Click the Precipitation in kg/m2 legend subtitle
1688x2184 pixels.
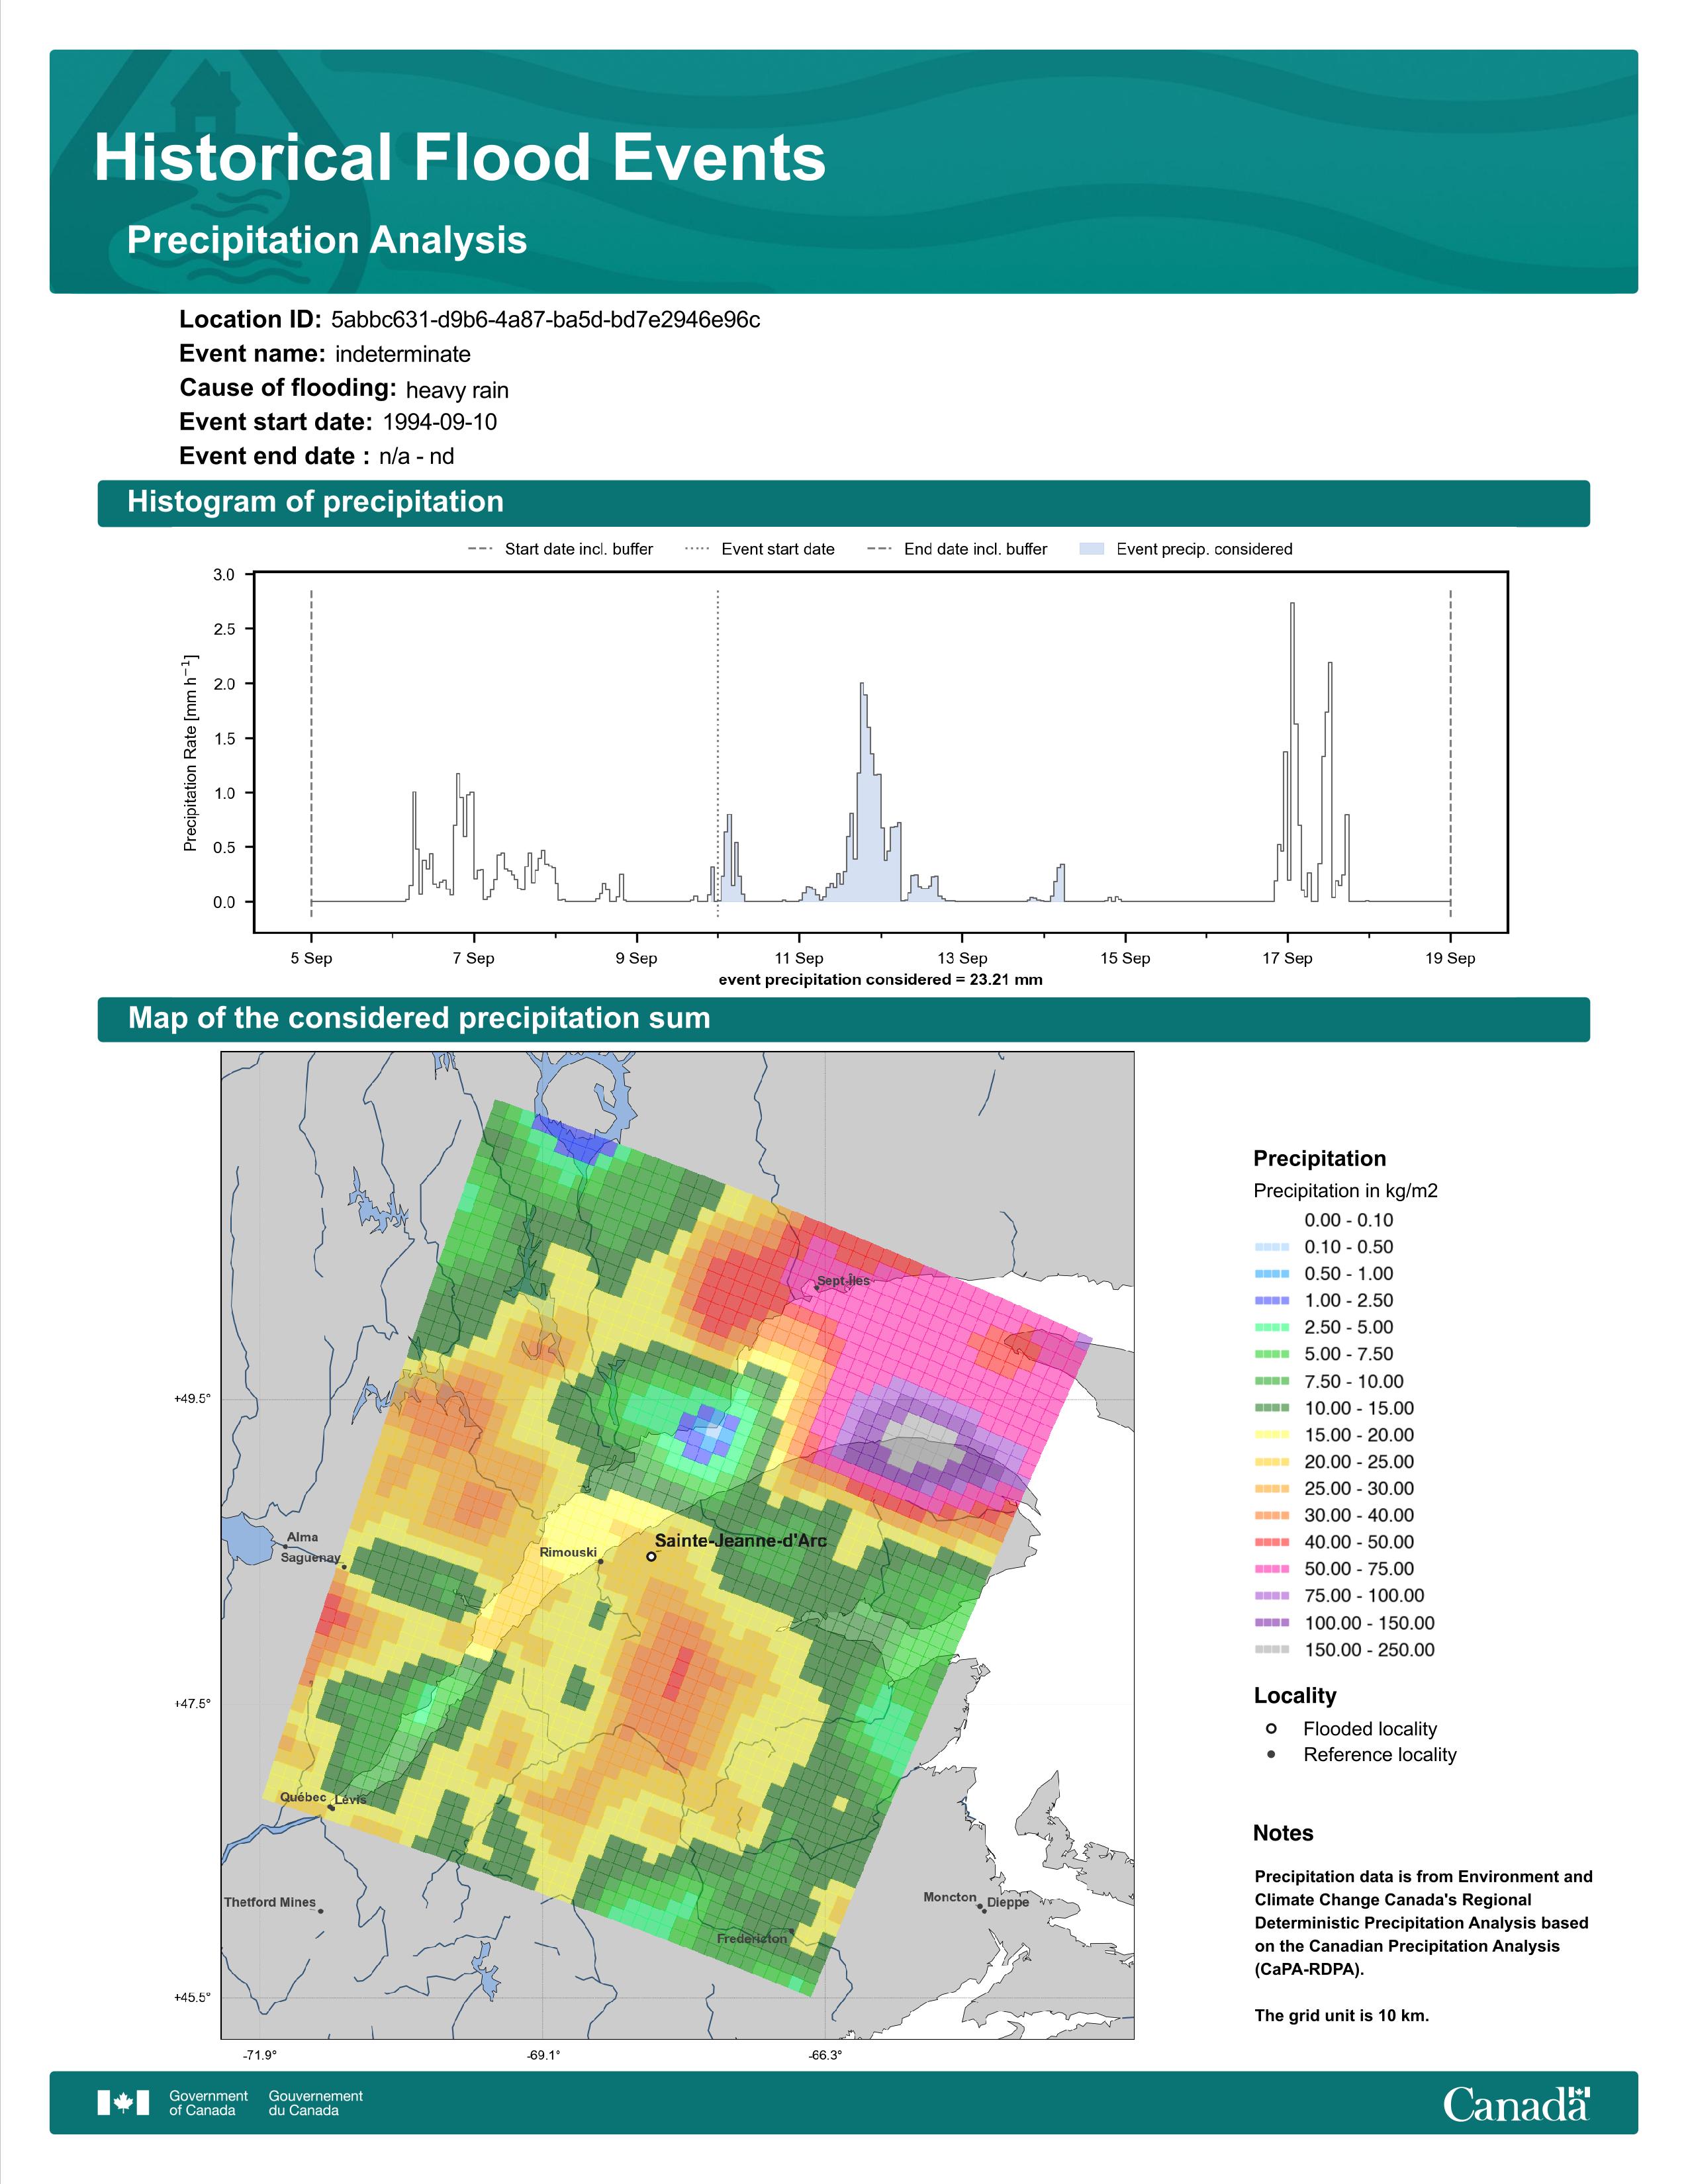[1345, 1191]
